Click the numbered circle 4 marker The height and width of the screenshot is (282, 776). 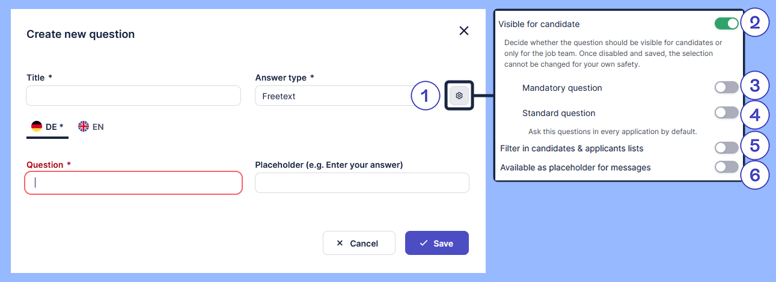755,114
